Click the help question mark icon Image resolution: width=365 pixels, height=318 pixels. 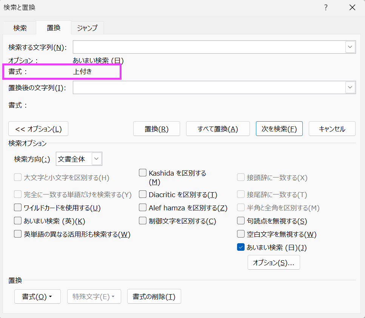coord(326,8)
